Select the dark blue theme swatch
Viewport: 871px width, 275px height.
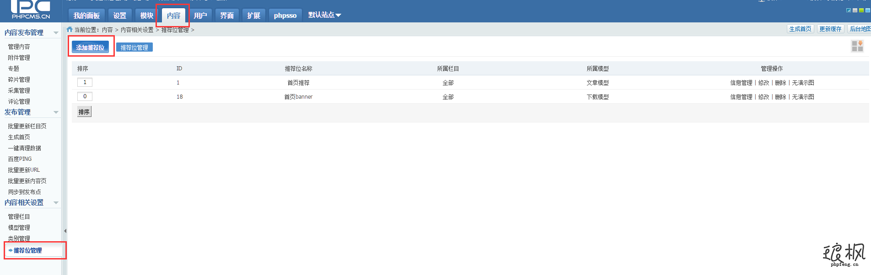849,10
